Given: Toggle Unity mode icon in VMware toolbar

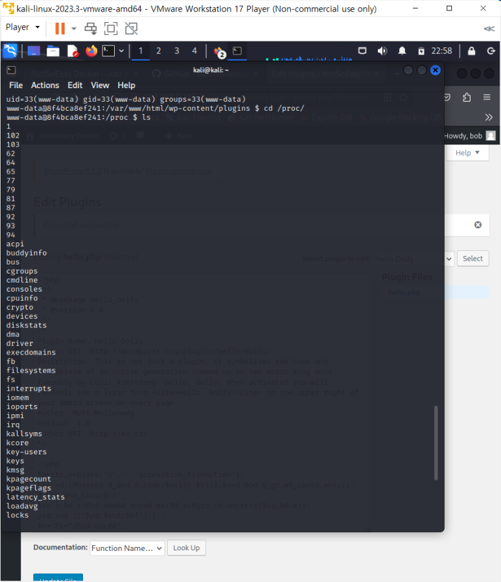Looking at the screenshot, I should 132,29.
